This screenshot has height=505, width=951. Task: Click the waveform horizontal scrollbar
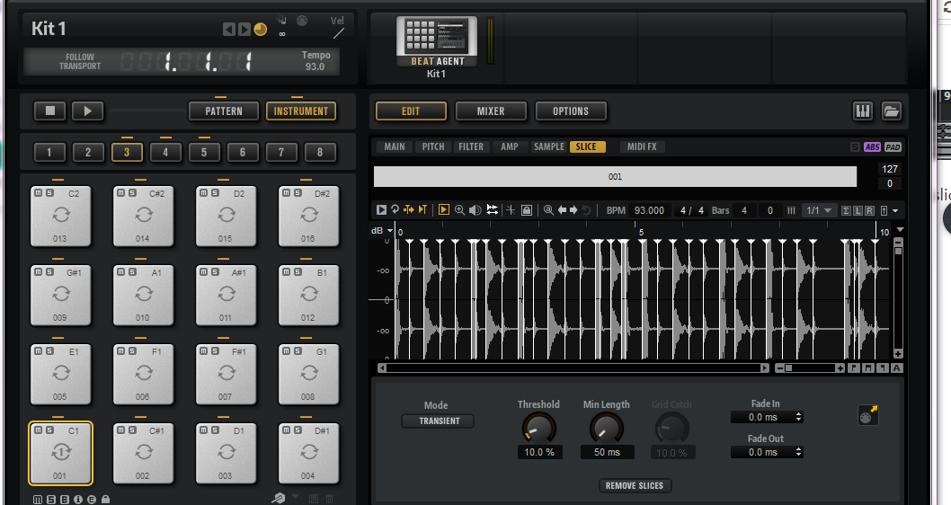pyautogui.click(x=573, y=368)
